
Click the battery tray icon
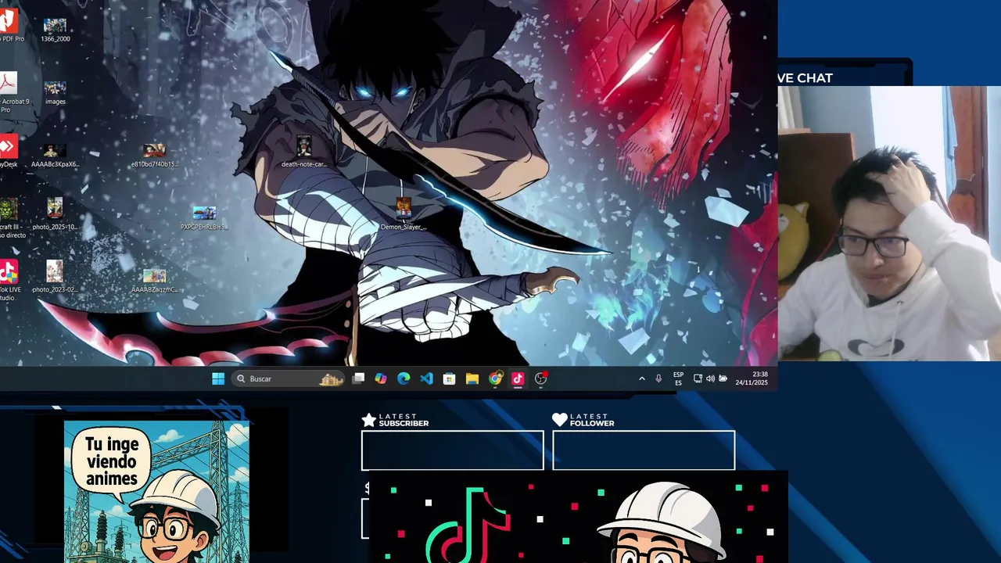723,378
